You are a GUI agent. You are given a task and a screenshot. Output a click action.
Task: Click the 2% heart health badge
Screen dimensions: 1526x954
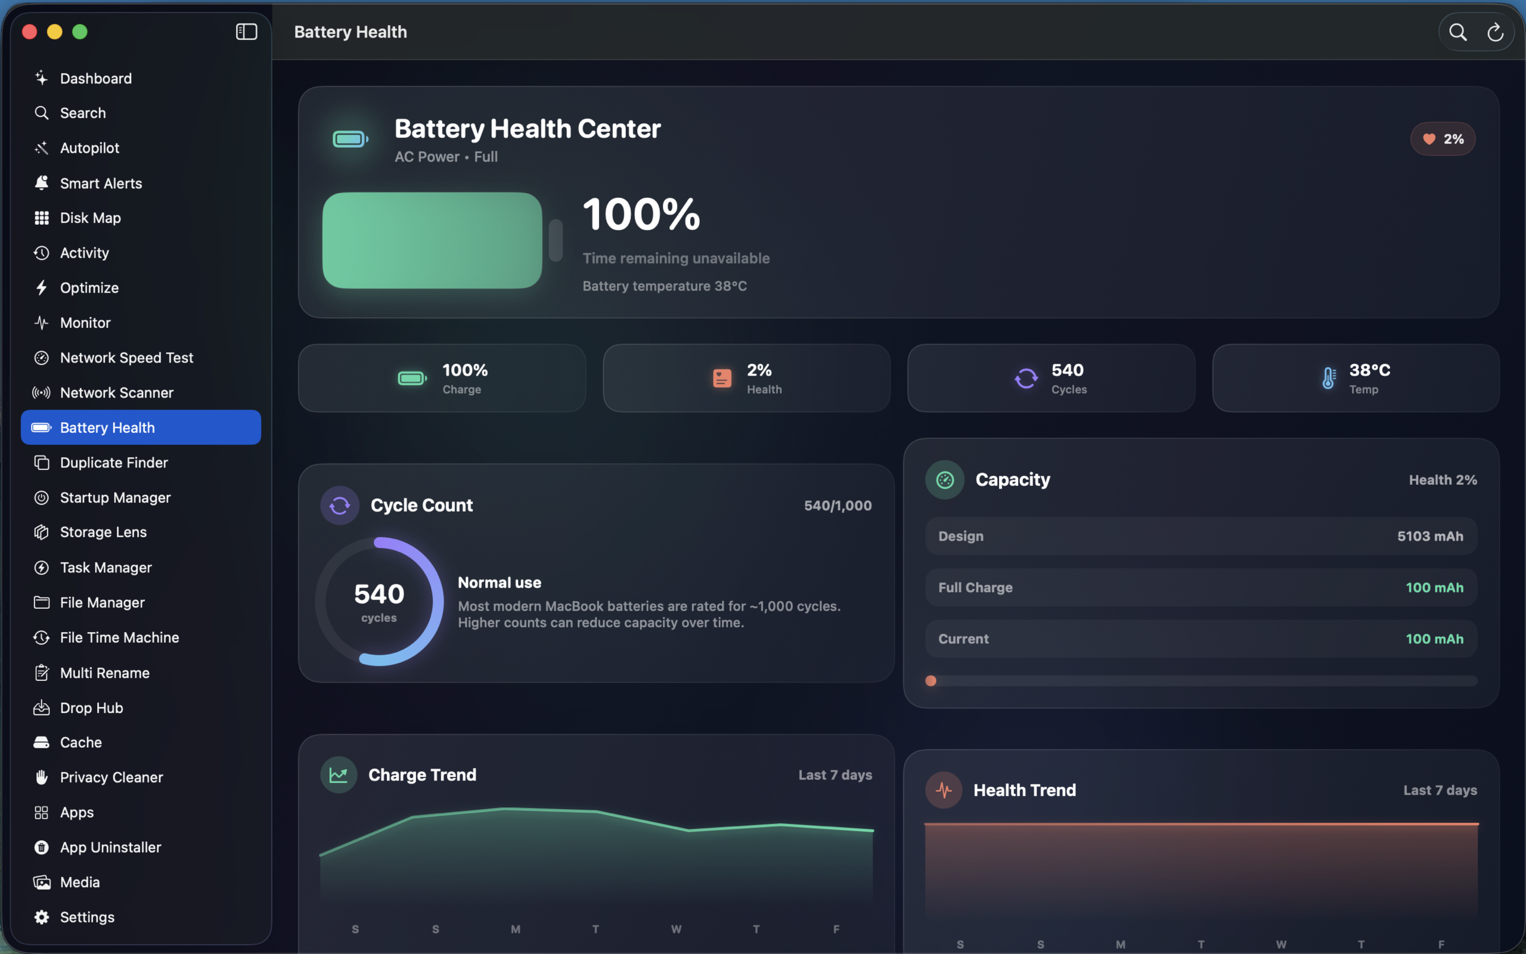tap(1442, 139)
